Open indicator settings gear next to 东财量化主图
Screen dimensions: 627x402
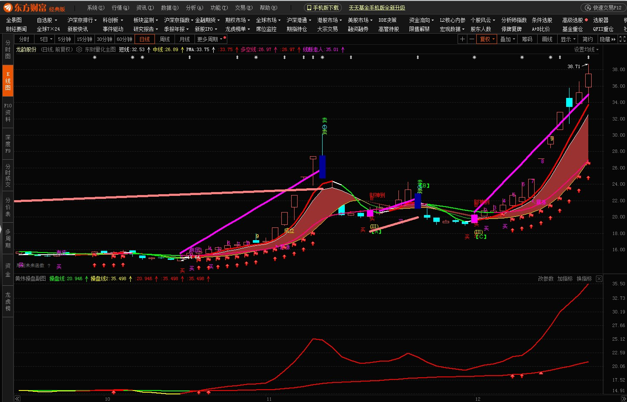(79, 49)
